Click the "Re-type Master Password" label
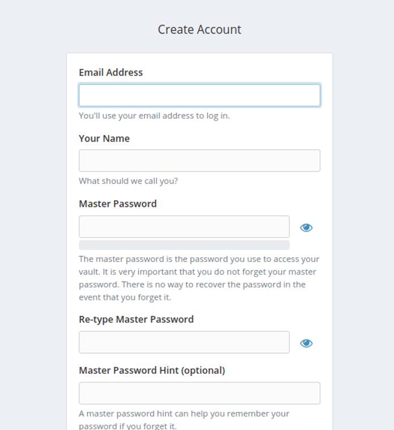This screenshot has width=394, height=430. (x=136, y=319)
